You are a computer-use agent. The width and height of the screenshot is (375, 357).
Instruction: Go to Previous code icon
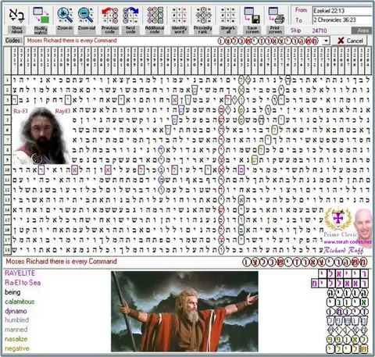109,15
